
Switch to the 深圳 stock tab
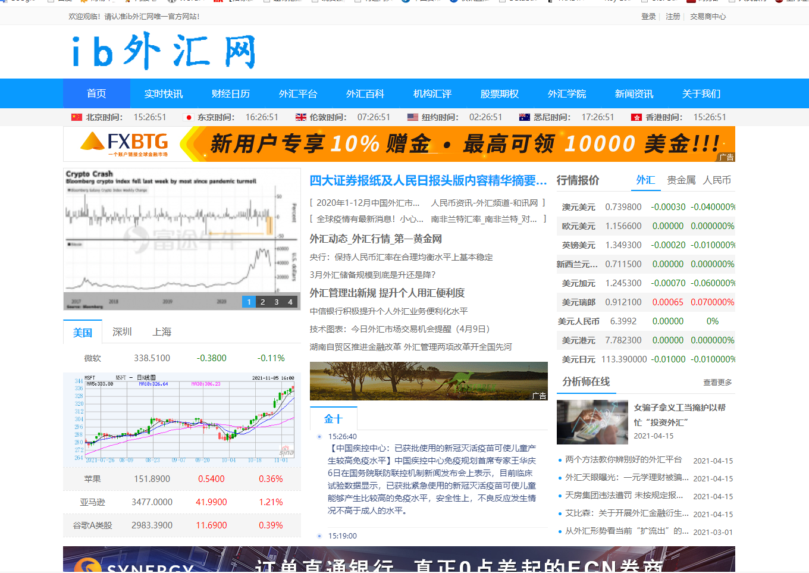click(122, 331)
